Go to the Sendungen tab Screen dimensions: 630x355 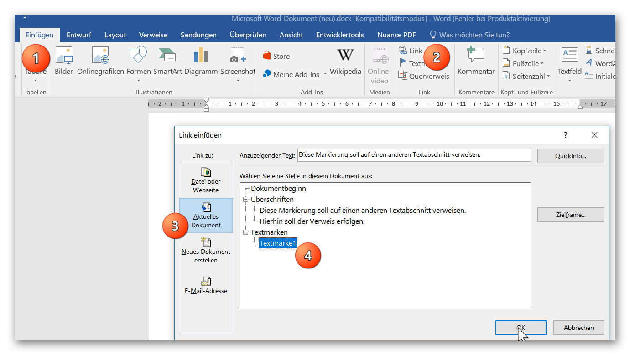pos(198,35)
